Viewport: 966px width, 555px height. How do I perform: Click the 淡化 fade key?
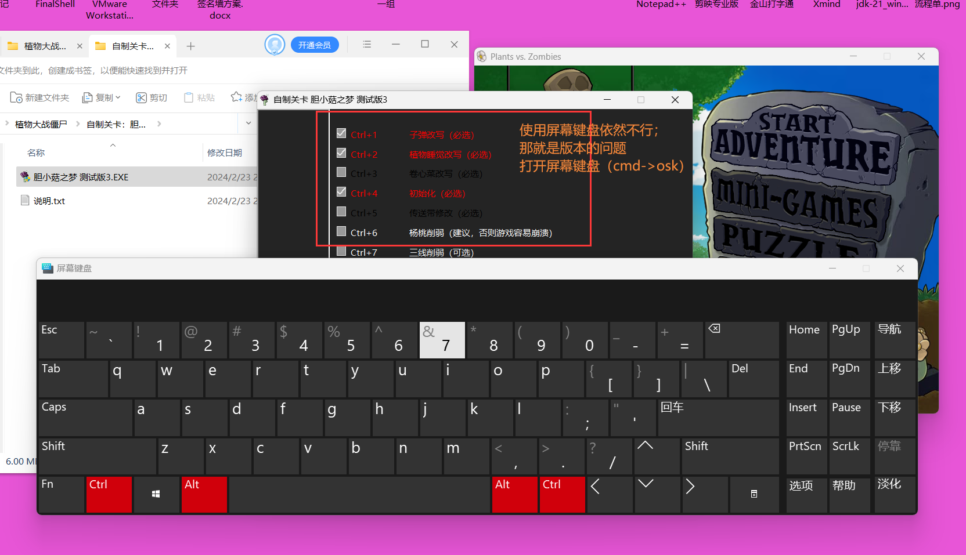click(895, 494)
